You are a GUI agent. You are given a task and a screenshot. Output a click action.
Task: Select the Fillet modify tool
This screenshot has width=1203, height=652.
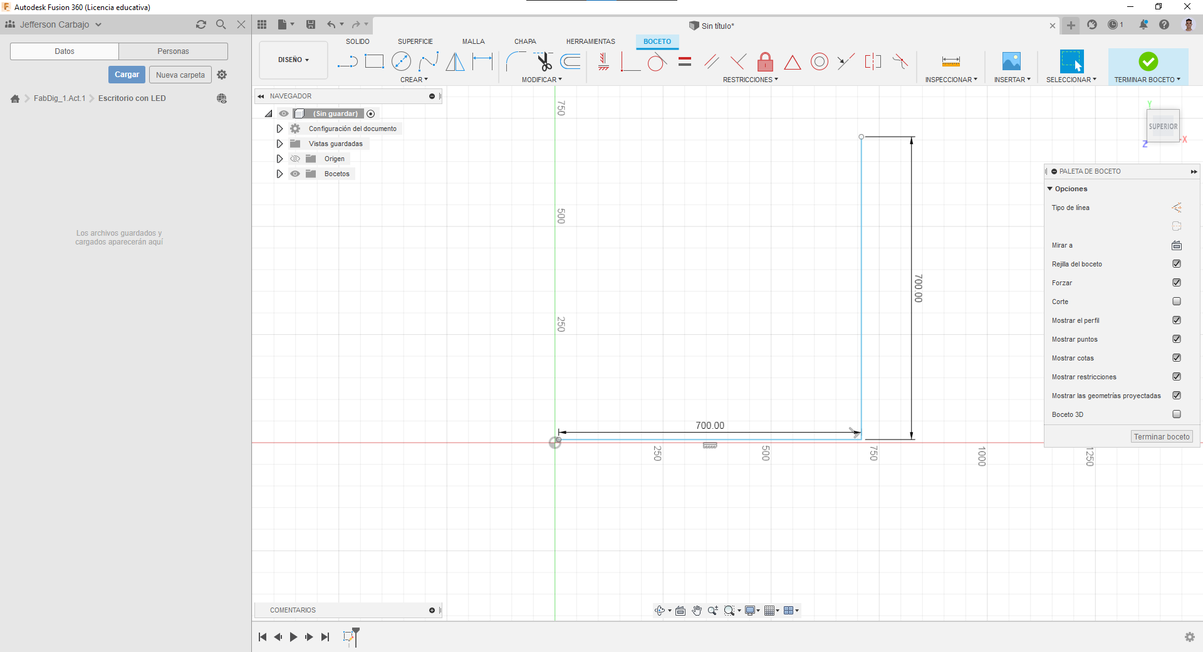pos(516,61)
